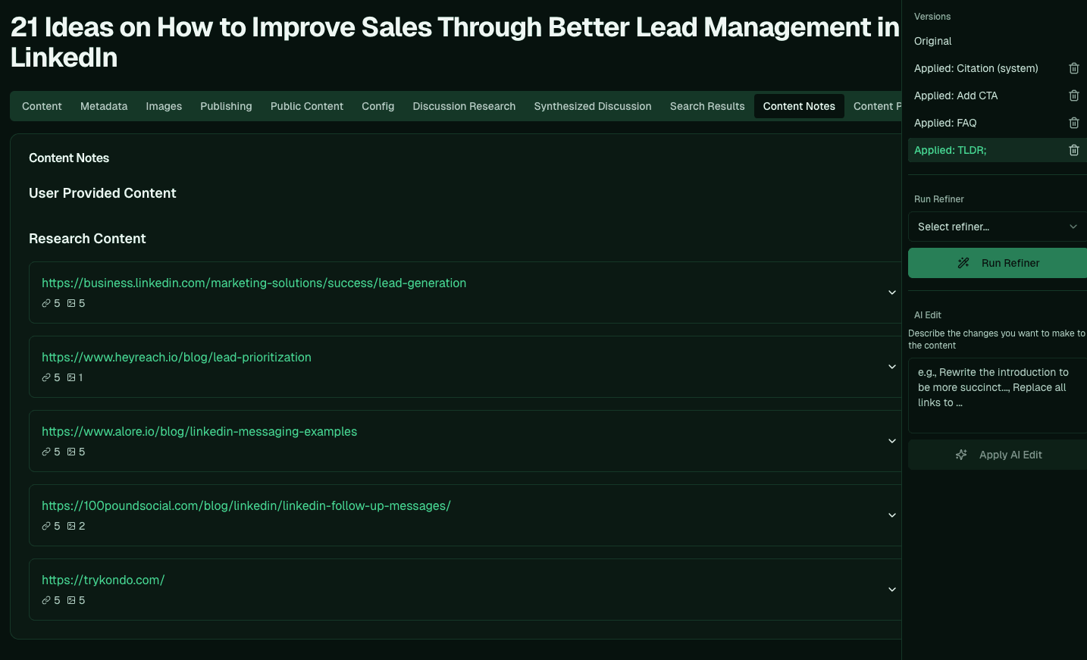Switch to the Content tab
This screenshot has height=660, width=1087.
[42, 106]
